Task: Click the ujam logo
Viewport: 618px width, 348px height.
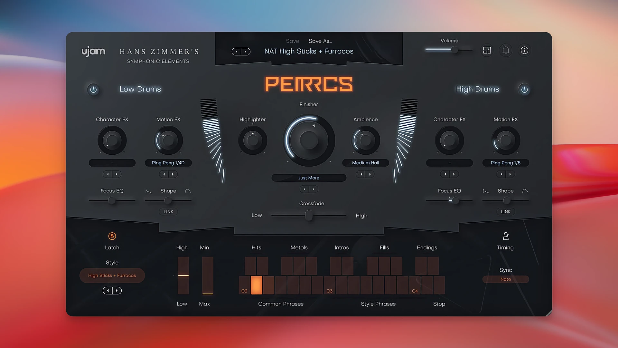Action: coord(93,51)
